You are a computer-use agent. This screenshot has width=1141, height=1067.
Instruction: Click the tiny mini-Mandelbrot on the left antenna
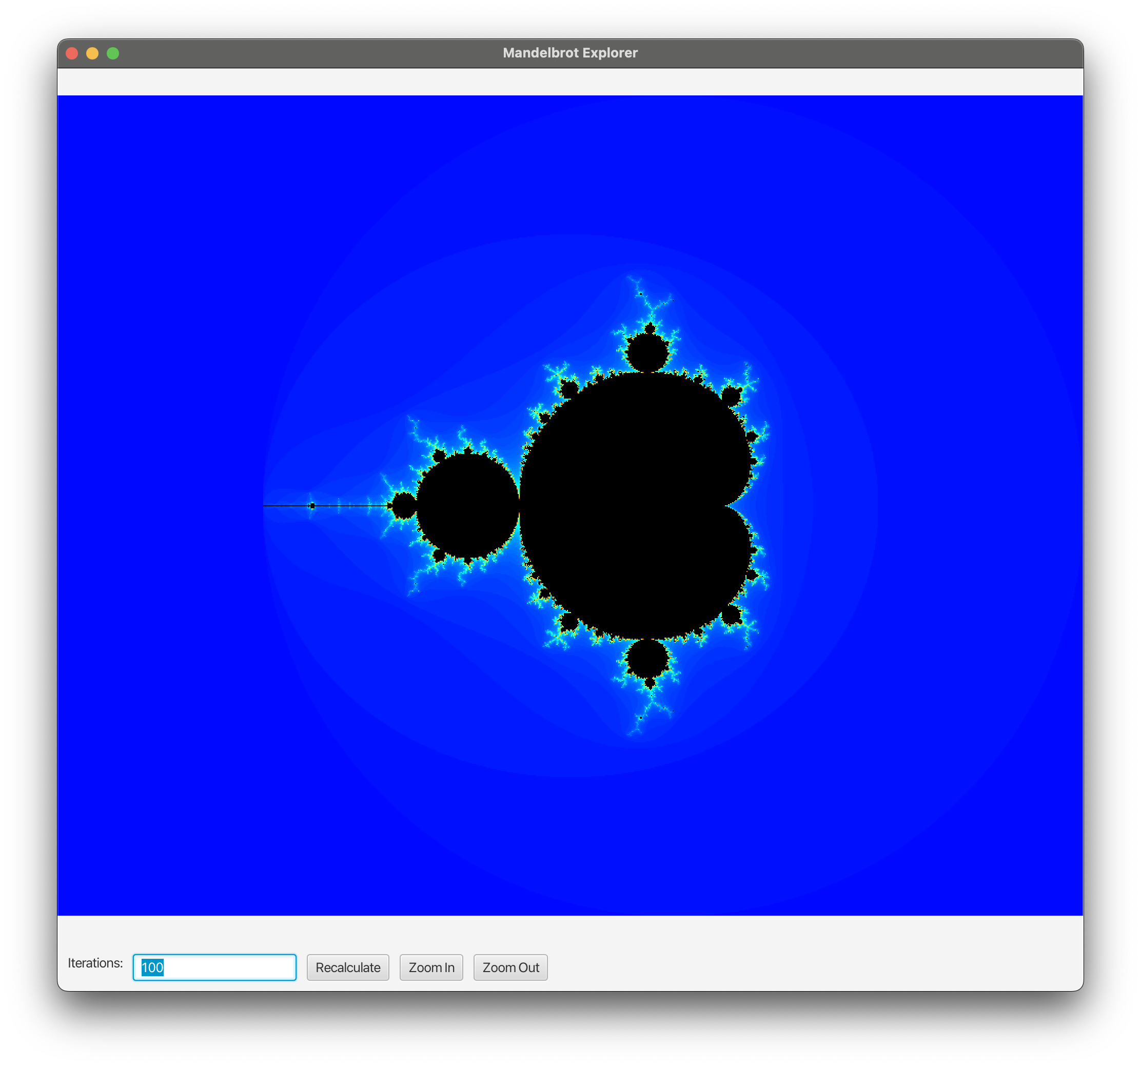click(312, 506)
